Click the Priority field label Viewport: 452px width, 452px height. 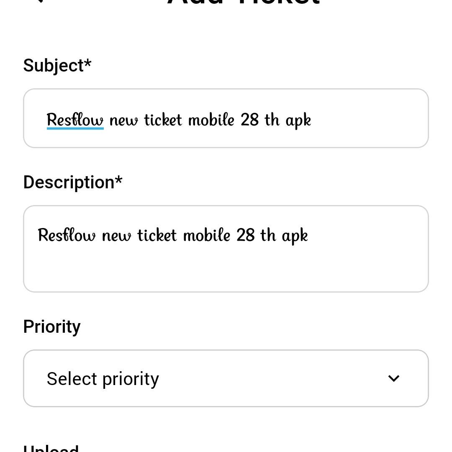click(52, 327)
